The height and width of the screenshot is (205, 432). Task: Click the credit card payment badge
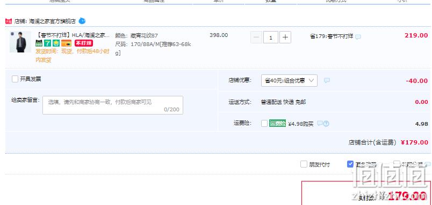pyautogui.click(x=66, y=43)
